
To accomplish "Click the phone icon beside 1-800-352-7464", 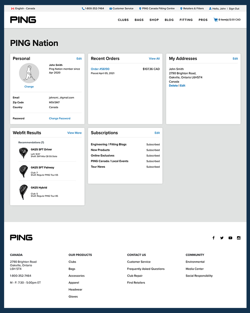I will pyautogui.click(x=82, y=8).
